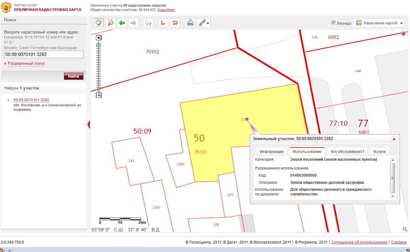The width and height of the screenshot is (410, 252).
Task: Select the hand pan tool
Action: click(x=98, y=22)
